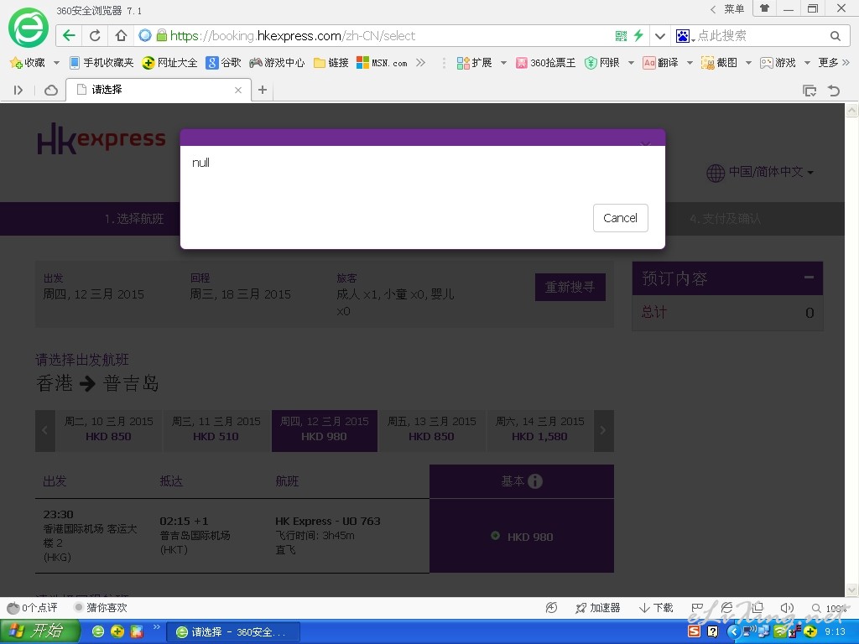Select the HKD 980 fare radio button
This screenshot has width=859, height=644.
(x=495, y=536)
